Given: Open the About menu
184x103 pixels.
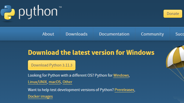Looking at the screenshot, I should click(48, 34).
